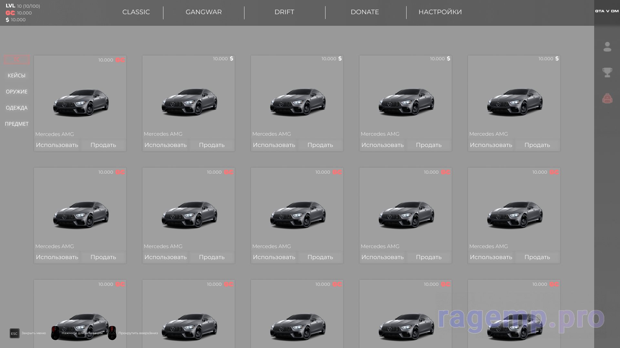Click the GTA V DM logo

607,11
